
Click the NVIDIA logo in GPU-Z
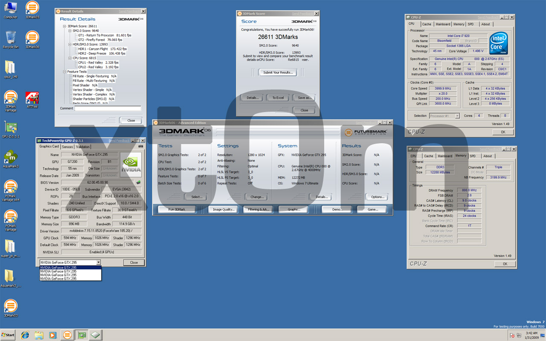point(131,165)
